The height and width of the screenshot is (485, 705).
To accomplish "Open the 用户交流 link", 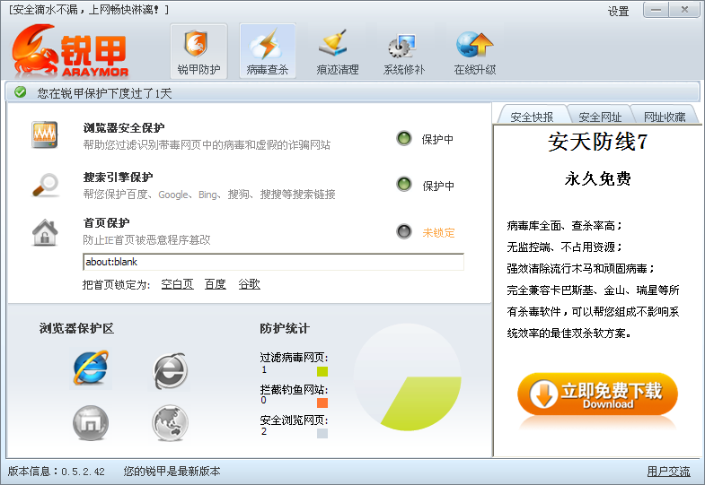I will (668, 471).
